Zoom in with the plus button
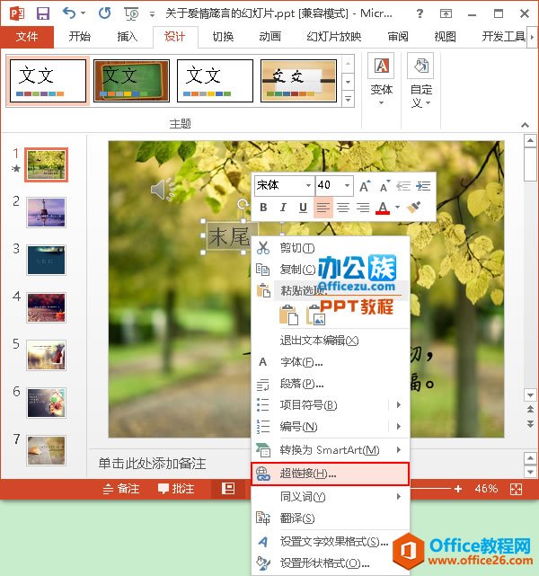Viewport: 539px width, 576px height. pos(458,489)
